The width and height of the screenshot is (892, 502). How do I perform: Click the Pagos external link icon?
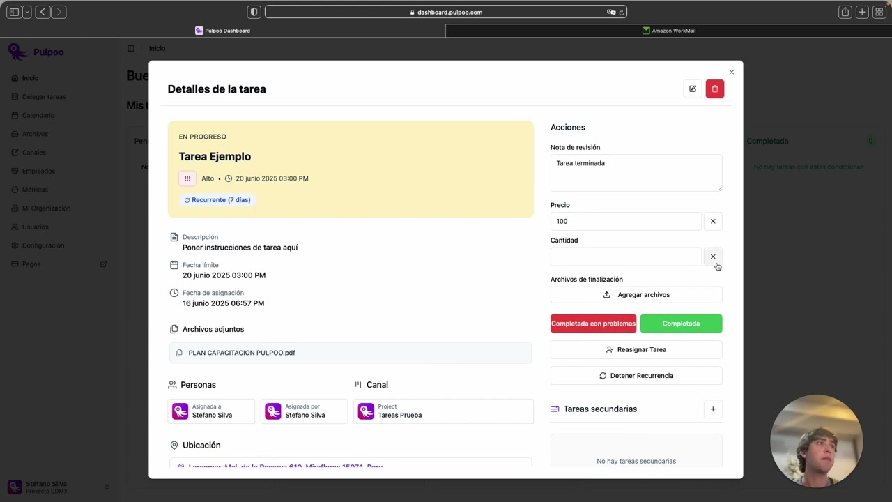104,264
